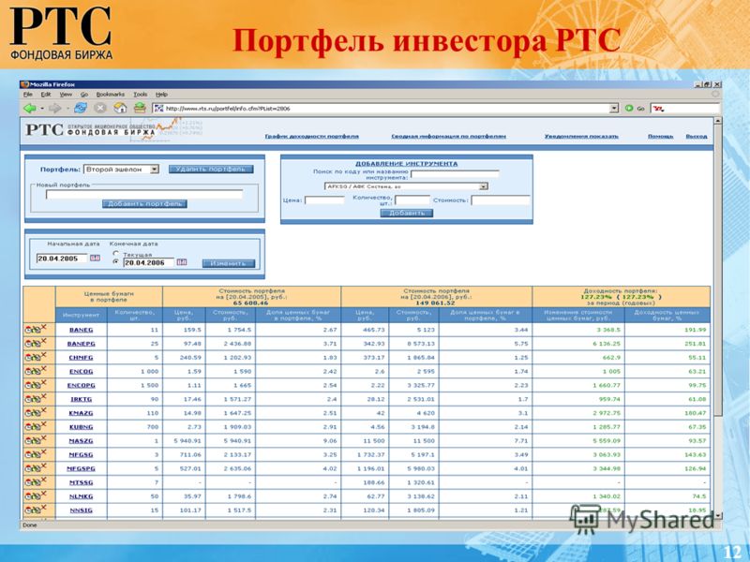Select the radio button beside date 20.04.2006
This screenshot has height=562, width=750.
tap(115, 262)
